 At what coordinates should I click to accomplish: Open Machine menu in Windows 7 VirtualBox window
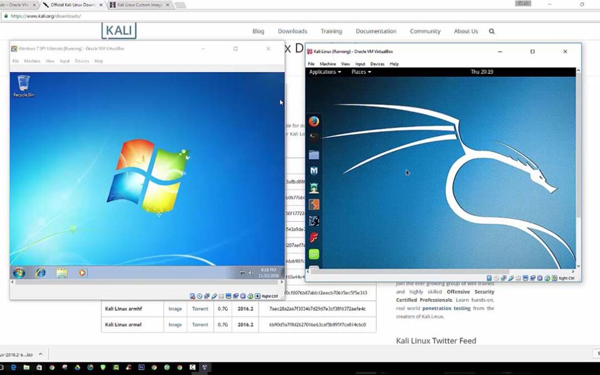click(32, 61)
